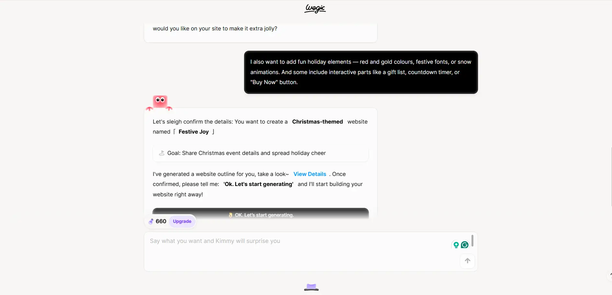Click the credits potion icon

point(151,222)
